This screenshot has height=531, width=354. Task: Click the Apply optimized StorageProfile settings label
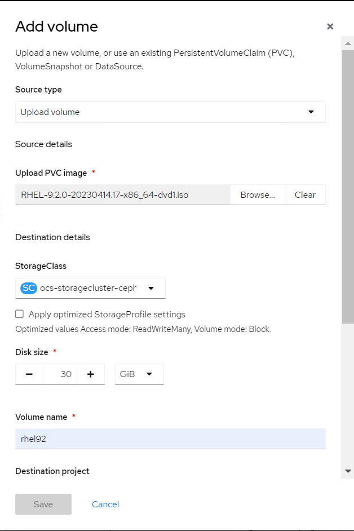point(107,315)
